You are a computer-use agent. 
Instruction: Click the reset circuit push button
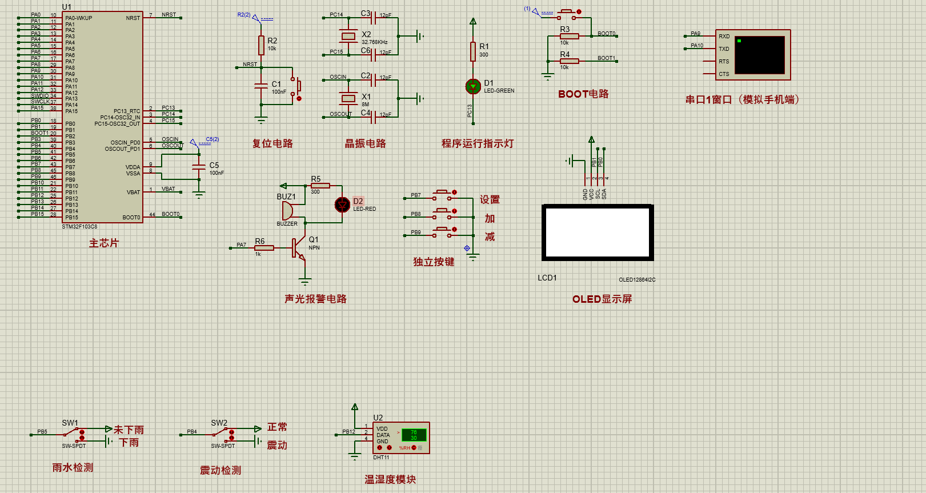(x=296, y=86)
